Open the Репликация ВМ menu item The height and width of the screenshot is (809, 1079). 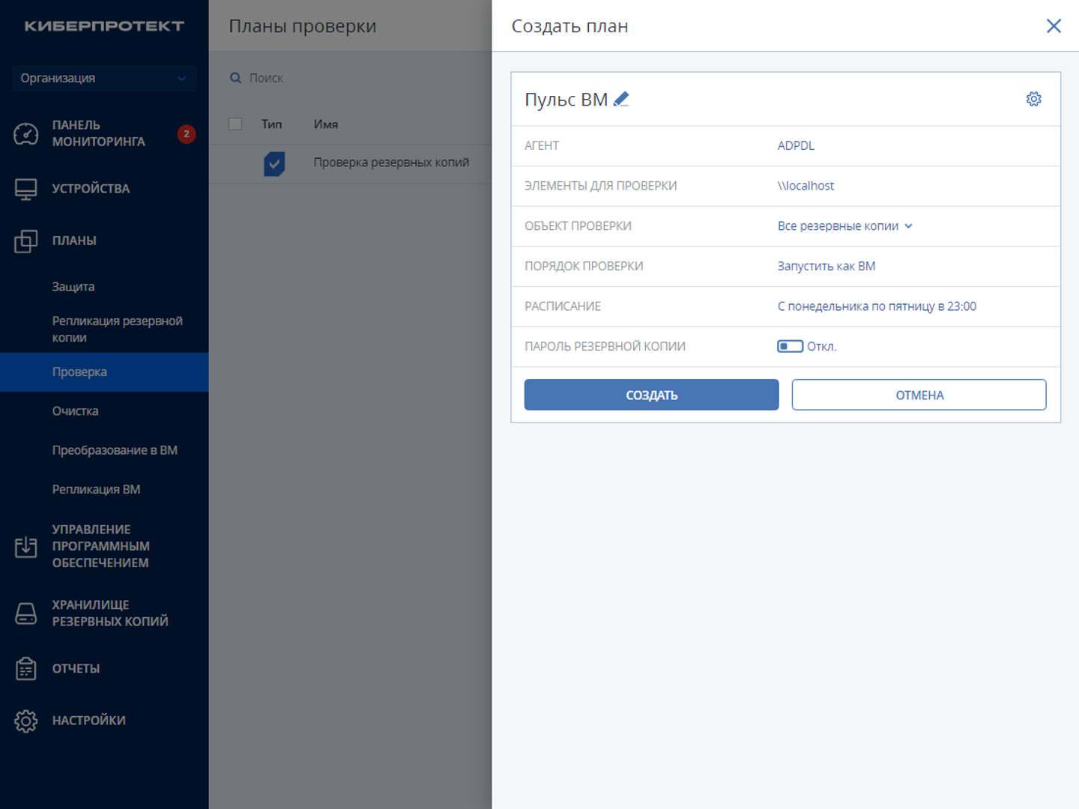pyautogui.click(x=97, y=489)
